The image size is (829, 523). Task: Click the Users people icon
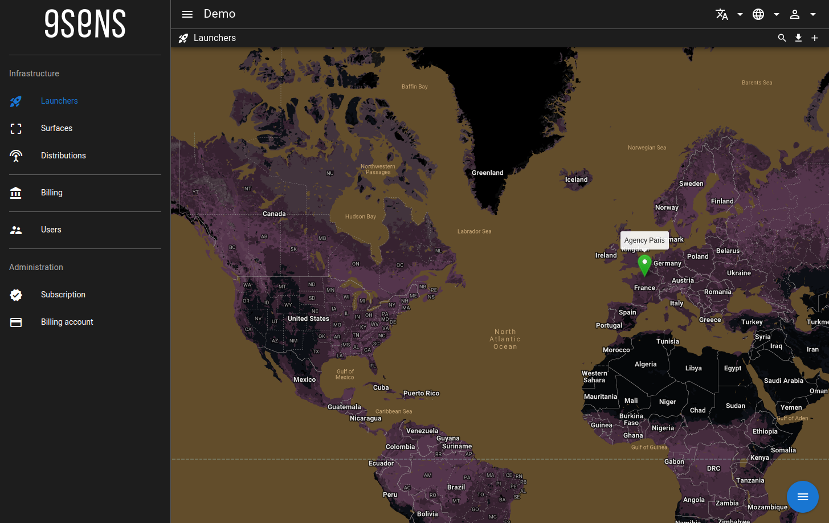click(x=16, y=230)
